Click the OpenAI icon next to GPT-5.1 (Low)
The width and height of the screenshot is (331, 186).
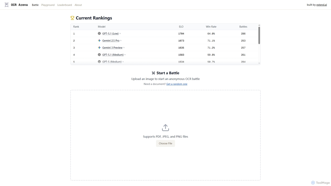pyautogui.click(x=99, y=34)
